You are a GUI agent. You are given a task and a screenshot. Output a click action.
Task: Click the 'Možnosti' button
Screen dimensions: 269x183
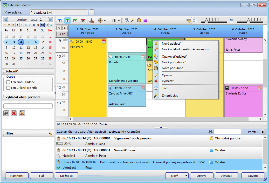coord(66,176)
